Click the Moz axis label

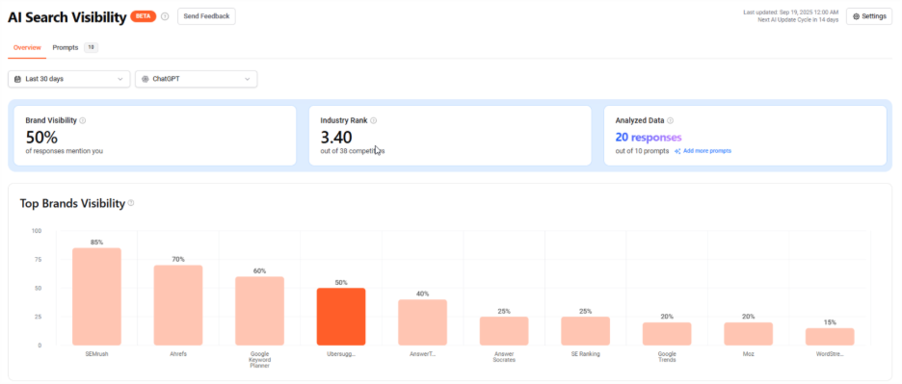point(749,354)
